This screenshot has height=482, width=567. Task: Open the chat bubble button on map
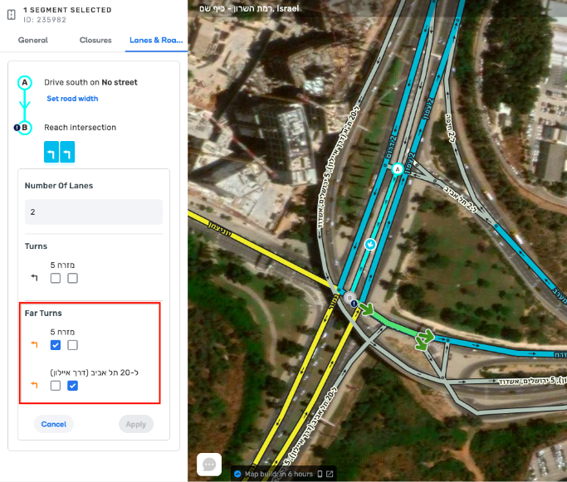click(209, 465)
